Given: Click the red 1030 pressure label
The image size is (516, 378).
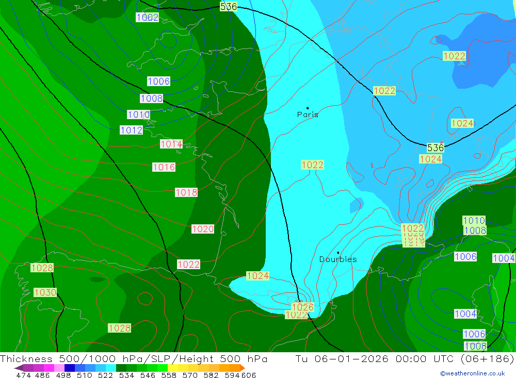Looking at the screenshot, I should point(45,292).
